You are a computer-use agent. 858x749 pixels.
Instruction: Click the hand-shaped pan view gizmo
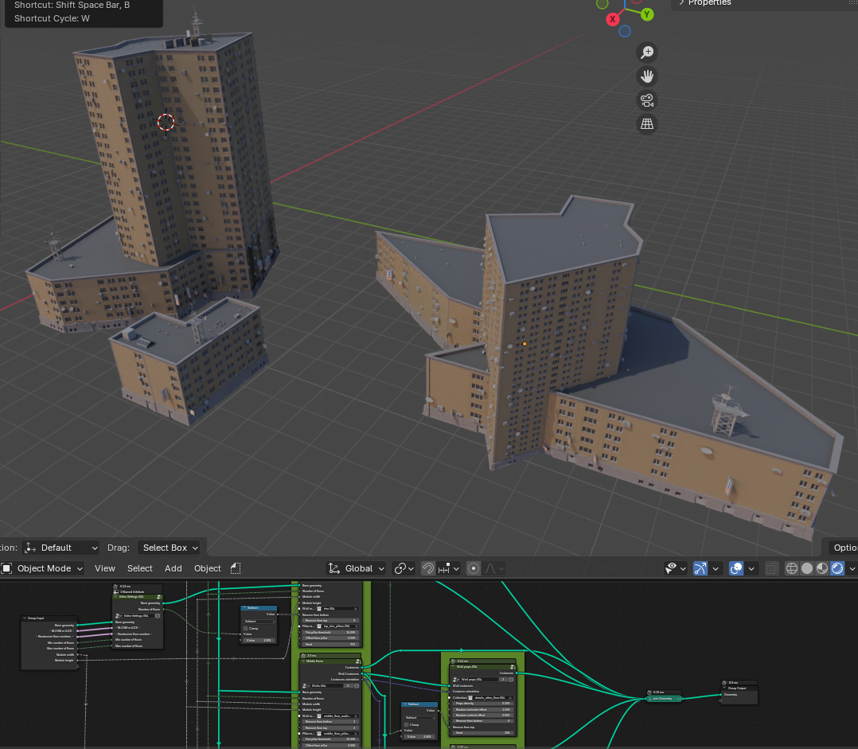coord(647,76)
